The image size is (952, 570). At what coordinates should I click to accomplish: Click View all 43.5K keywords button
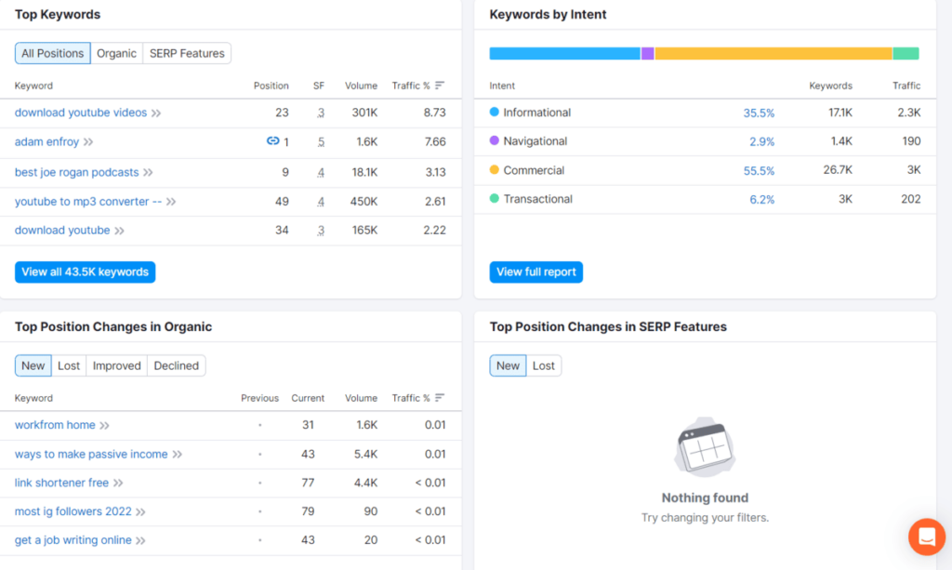point(85,272)
